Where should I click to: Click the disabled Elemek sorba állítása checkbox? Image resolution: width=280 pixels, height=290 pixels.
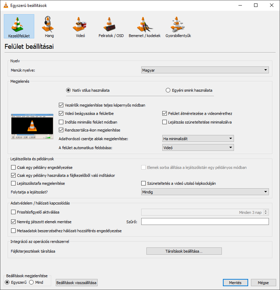point(144,167)
